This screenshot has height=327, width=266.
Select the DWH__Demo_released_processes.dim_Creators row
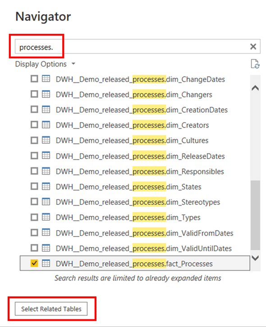point(135,125)
